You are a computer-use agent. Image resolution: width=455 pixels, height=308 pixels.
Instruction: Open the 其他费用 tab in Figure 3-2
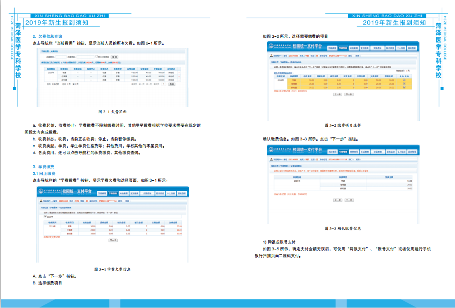tap(354, 48)
